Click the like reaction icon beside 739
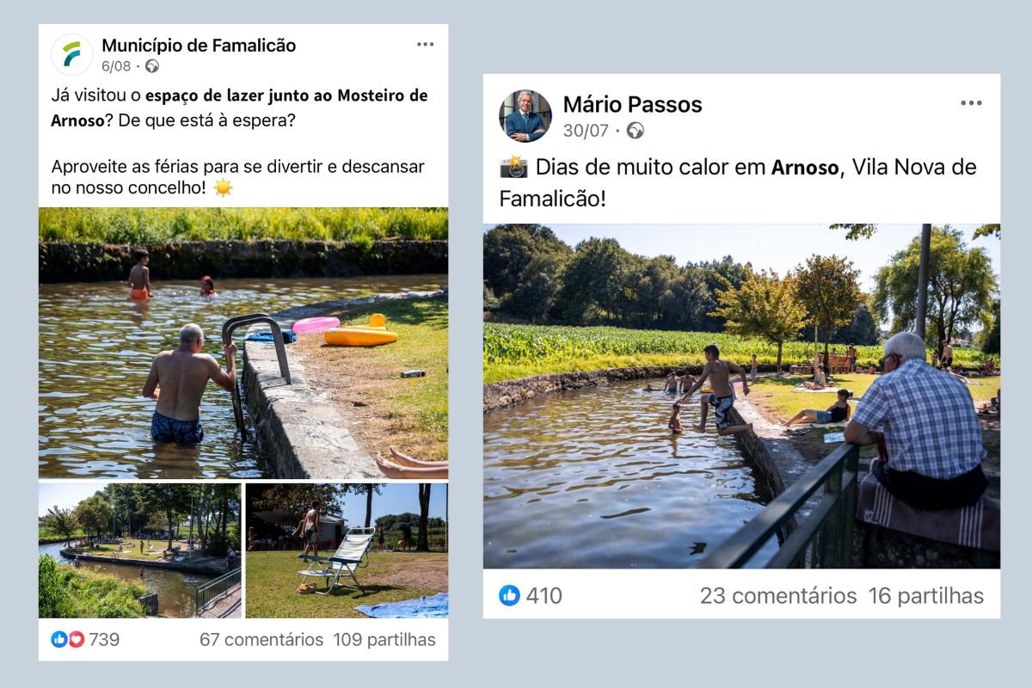1032x688 pixels. (58, 639)
